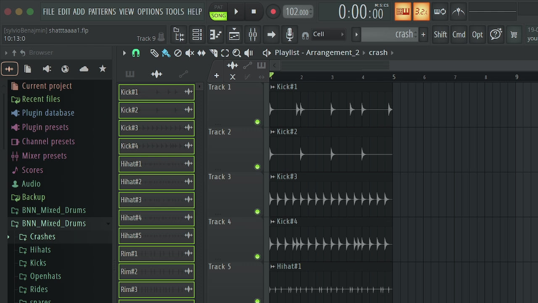Open the Piano roll icon

(216, 35)
